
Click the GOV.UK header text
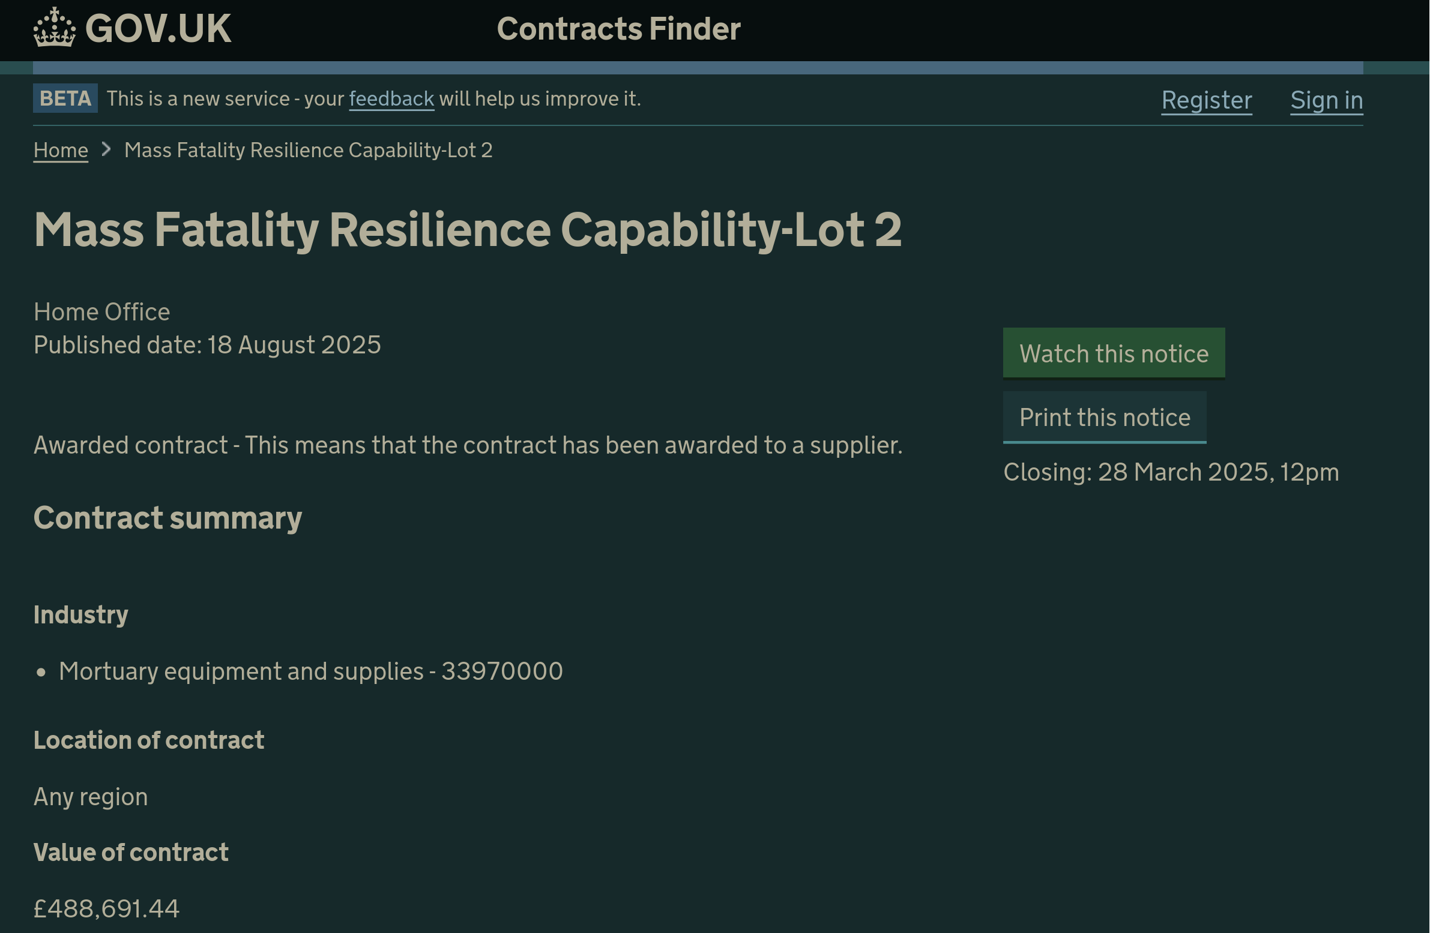click(158, 28)
